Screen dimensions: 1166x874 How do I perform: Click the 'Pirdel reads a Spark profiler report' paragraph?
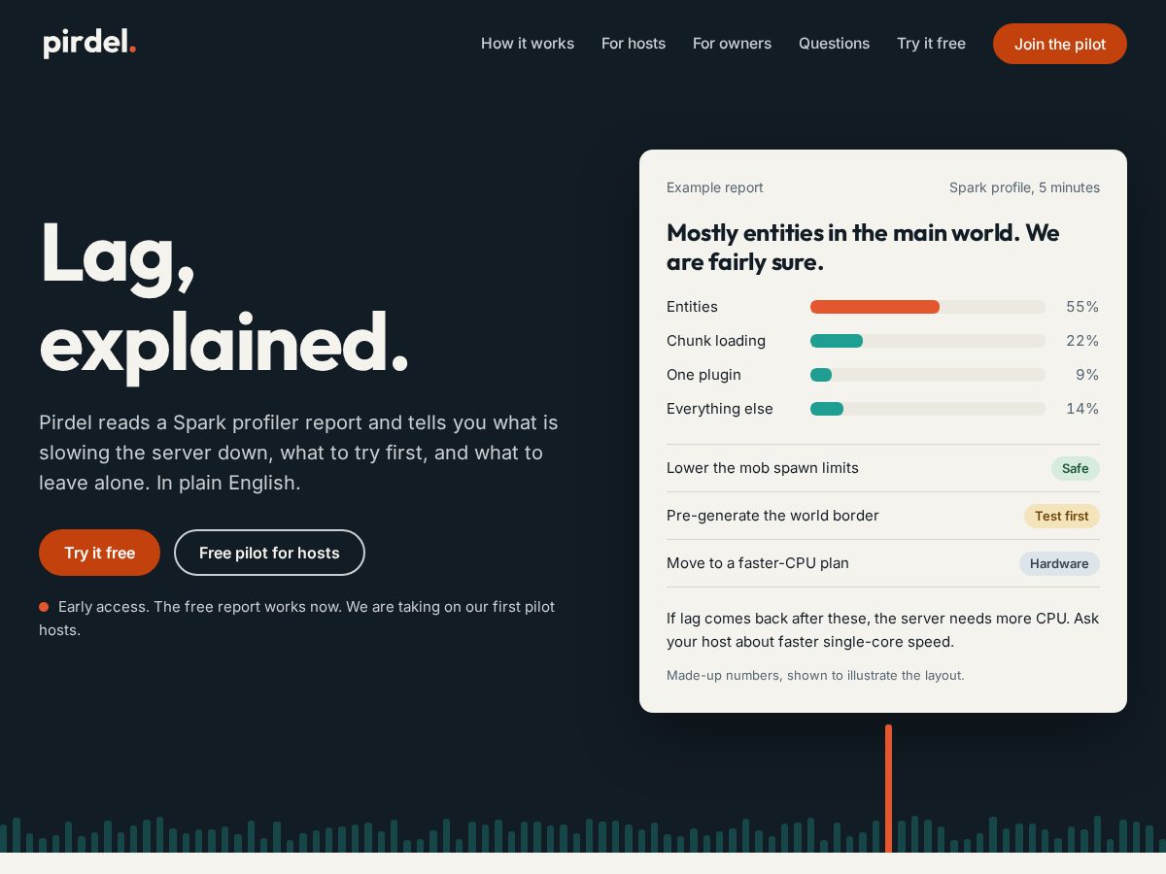tap(298, 453)
